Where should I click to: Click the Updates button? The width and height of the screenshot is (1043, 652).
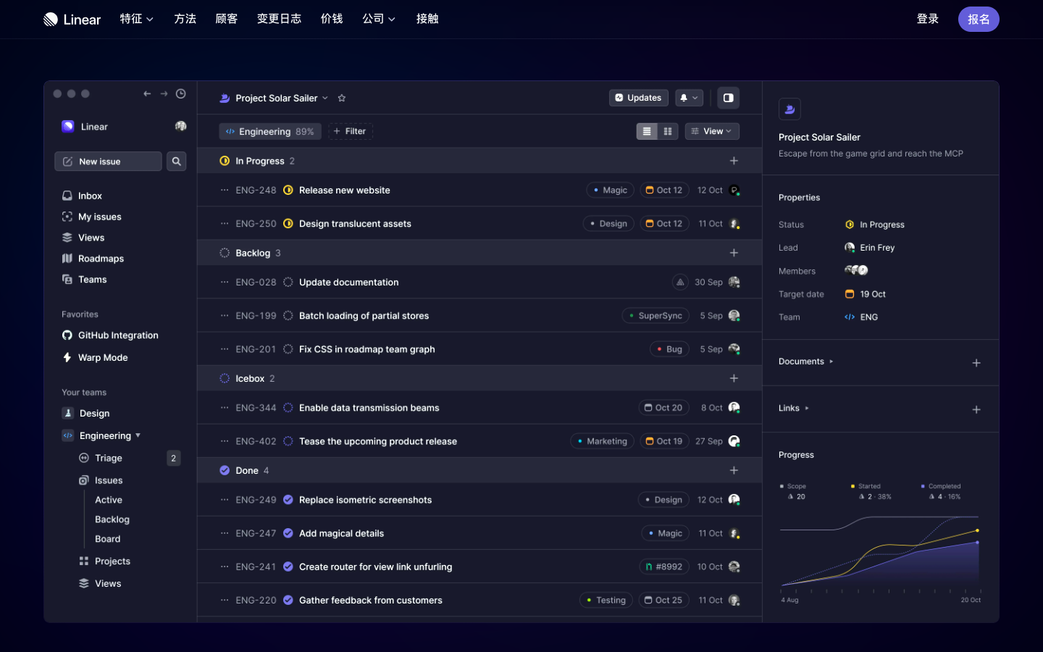tap(638, 98)
